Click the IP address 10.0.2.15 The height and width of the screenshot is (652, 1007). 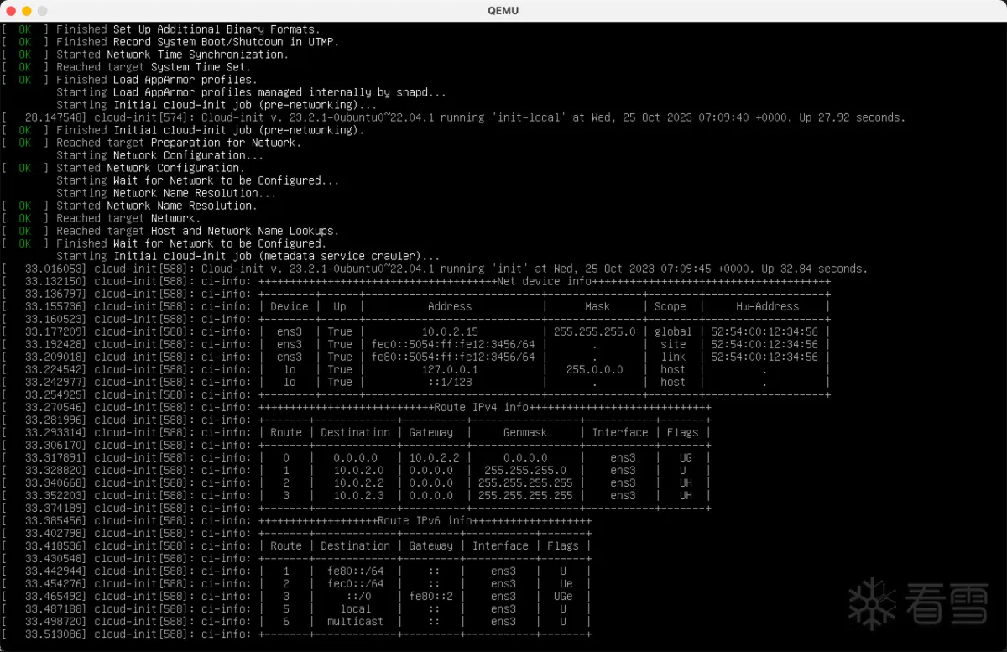click(450, 331)
